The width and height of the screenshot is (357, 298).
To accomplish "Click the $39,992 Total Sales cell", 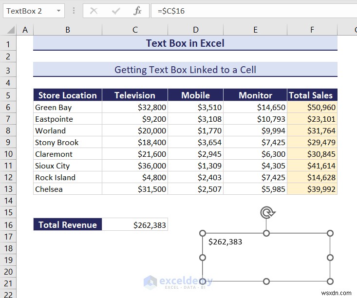I will click(x=312, y=189).
